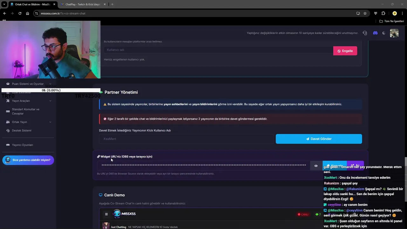Viewport: 407px width, 229px height.
Task: Open Standart Komutlar ve Cevaplar
Action: 26,111
